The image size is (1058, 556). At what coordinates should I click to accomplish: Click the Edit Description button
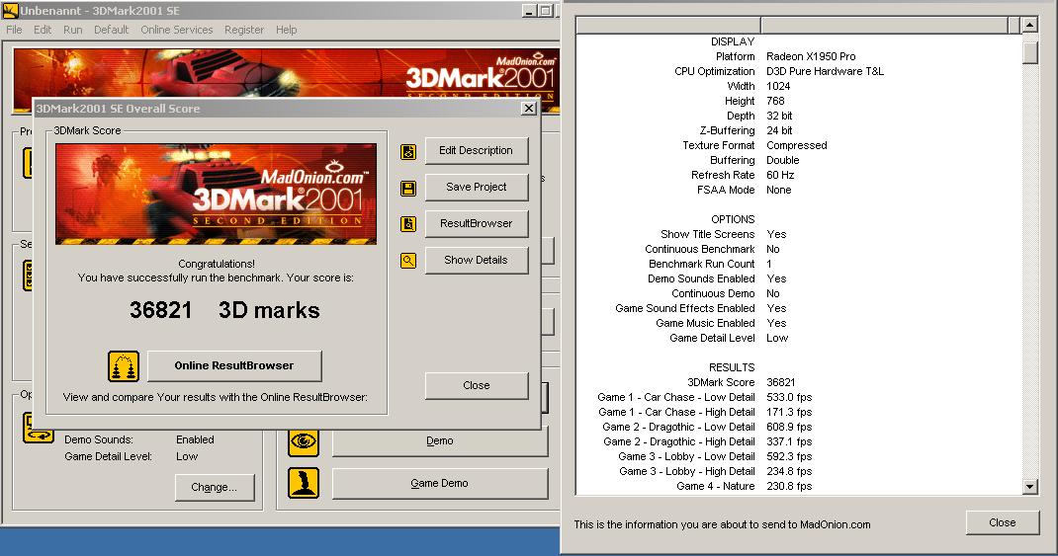tap(477, 150)
